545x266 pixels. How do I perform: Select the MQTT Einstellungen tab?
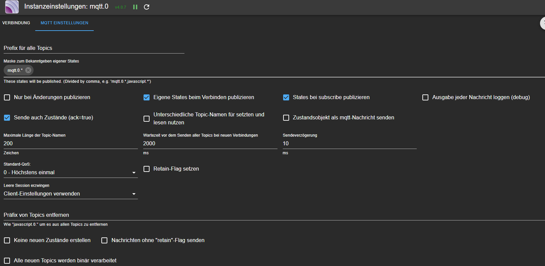point(64,23)
